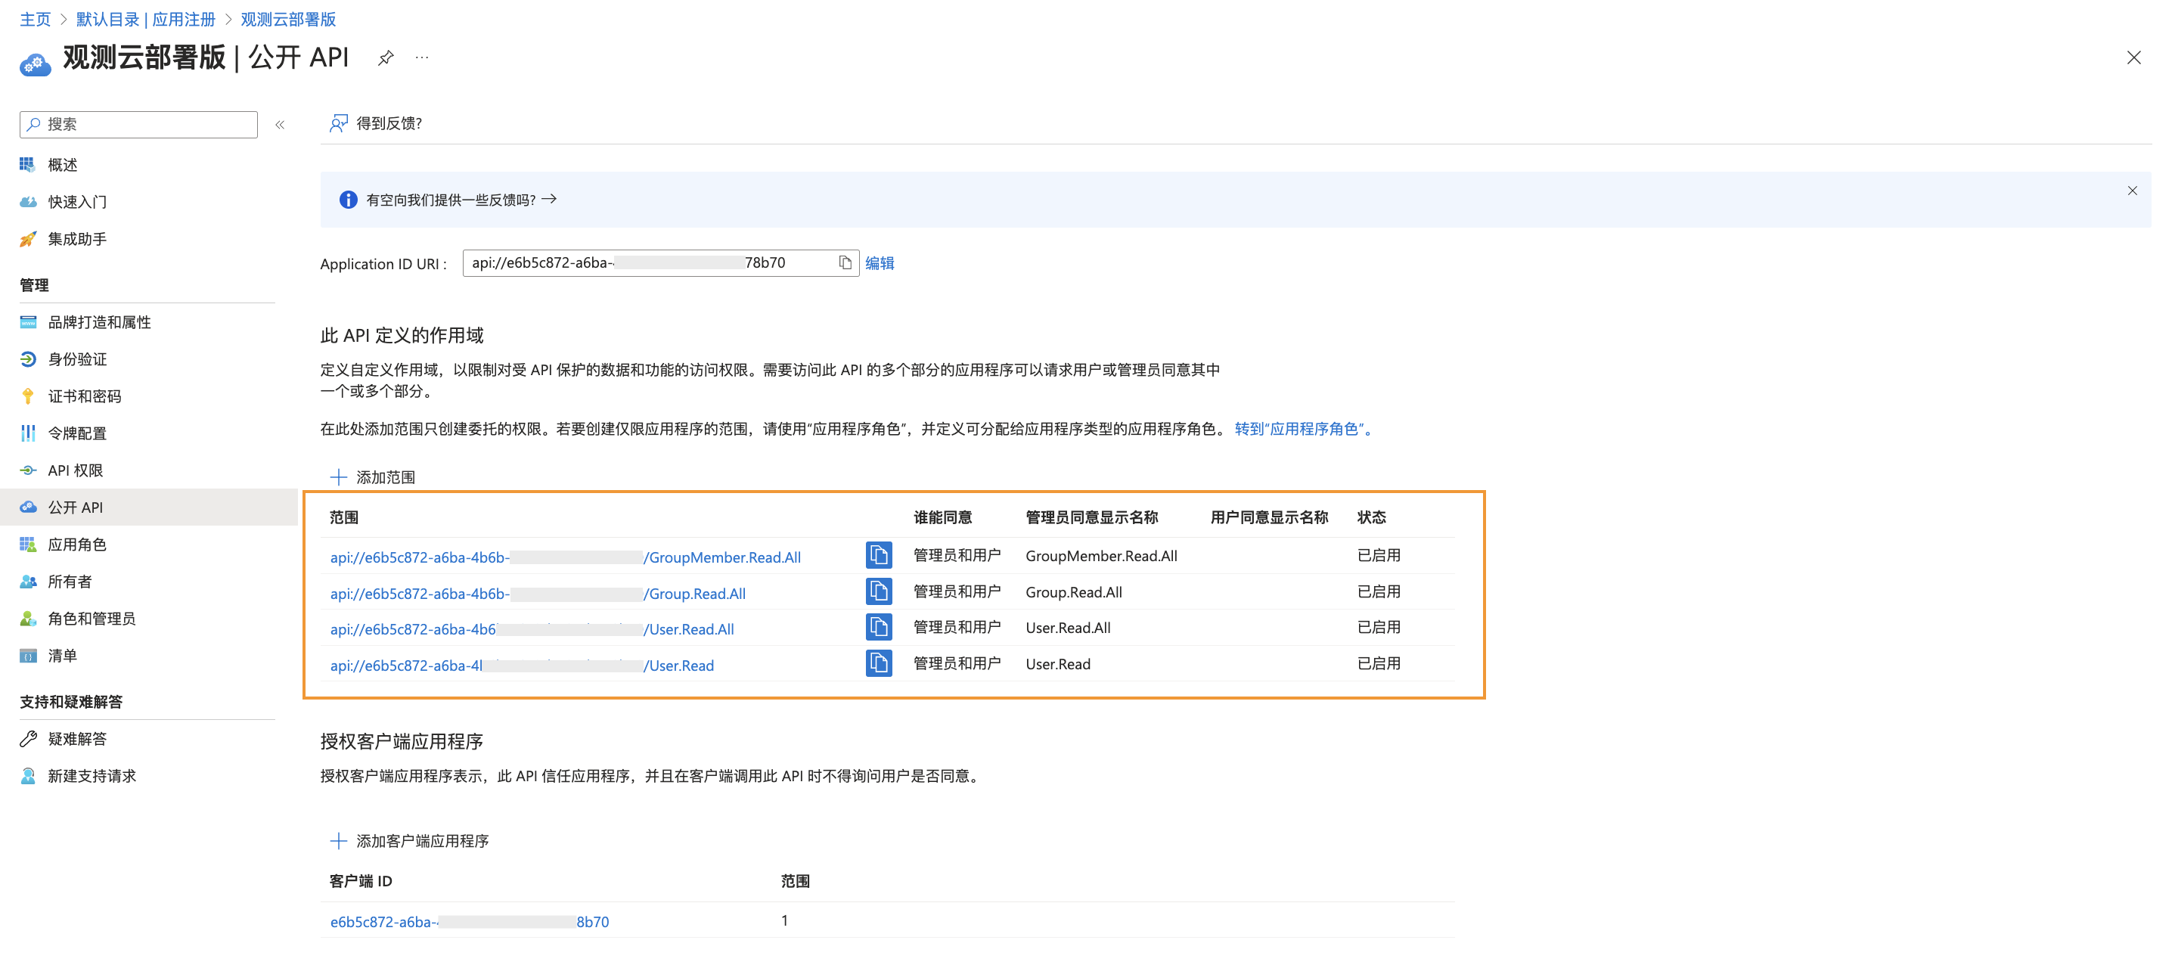This screenshot has width=2175, height=965.
Task: Click 已启用 status in GroupMember.Read.All row
Action: [1378, 554]
